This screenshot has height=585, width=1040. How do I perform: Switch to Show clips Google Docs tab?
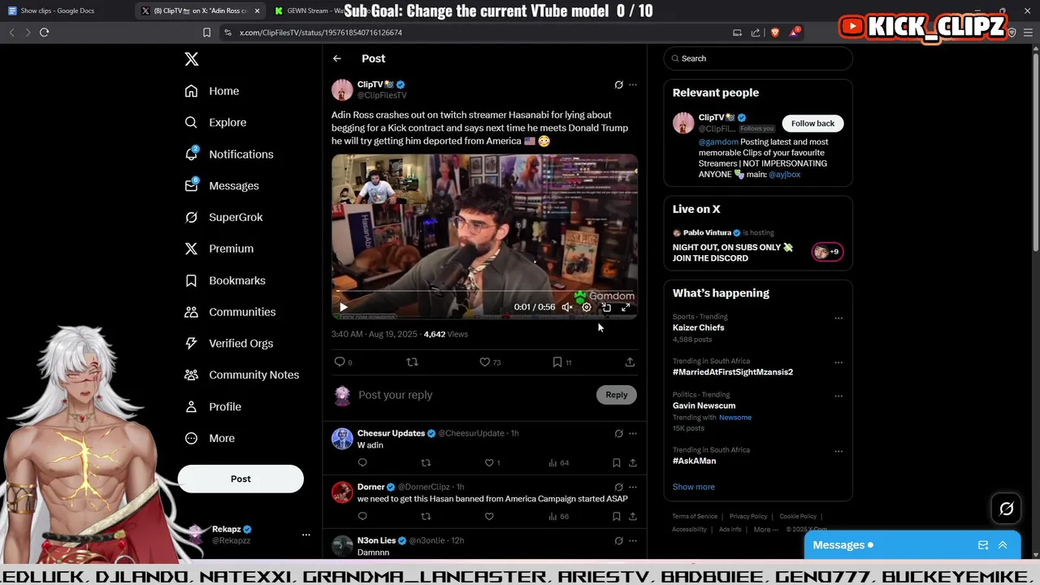57,11
